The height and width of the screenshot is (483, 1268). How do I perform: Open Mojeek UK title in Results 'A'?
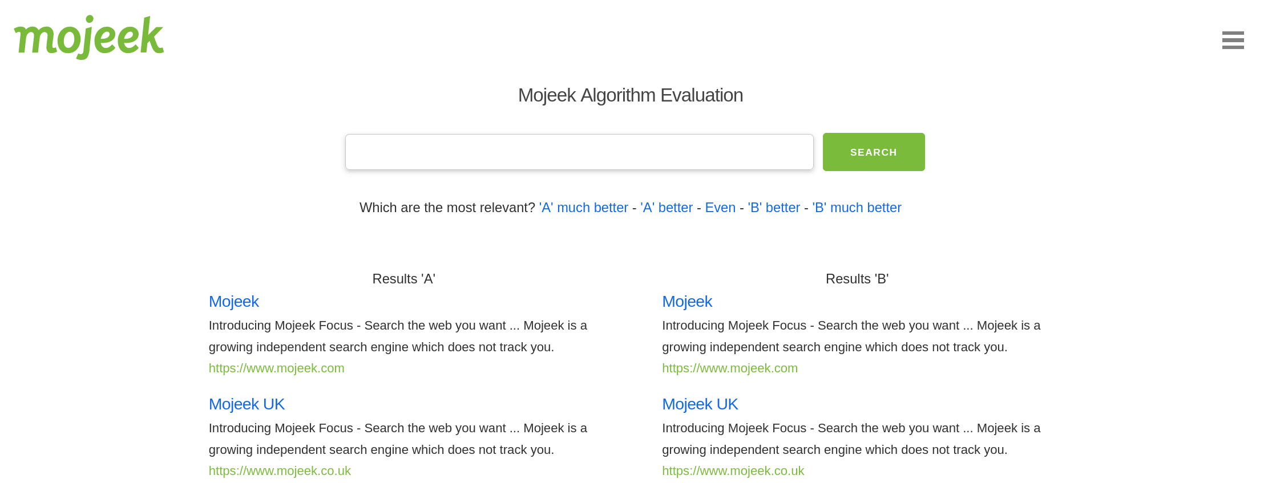pyautogui.click(x=247, y=404)
